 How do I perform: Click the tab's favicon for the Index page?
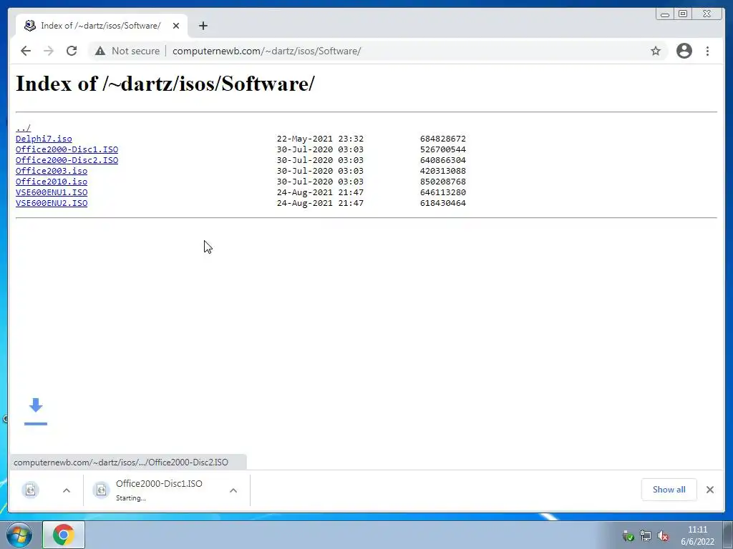point(30,26)
